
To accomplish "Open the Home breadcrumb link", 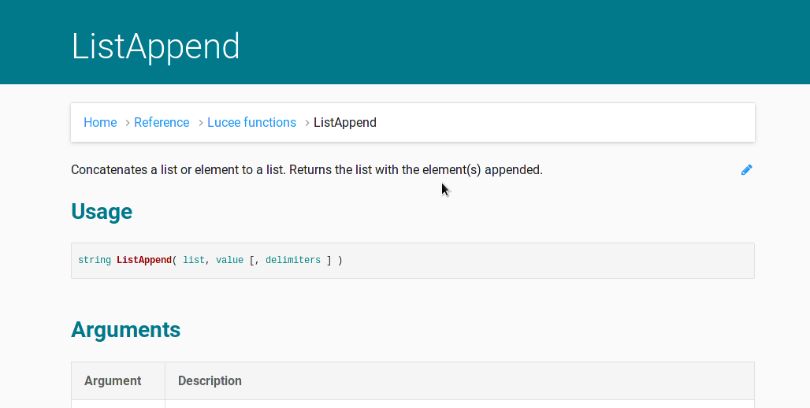I will [100, 122].
